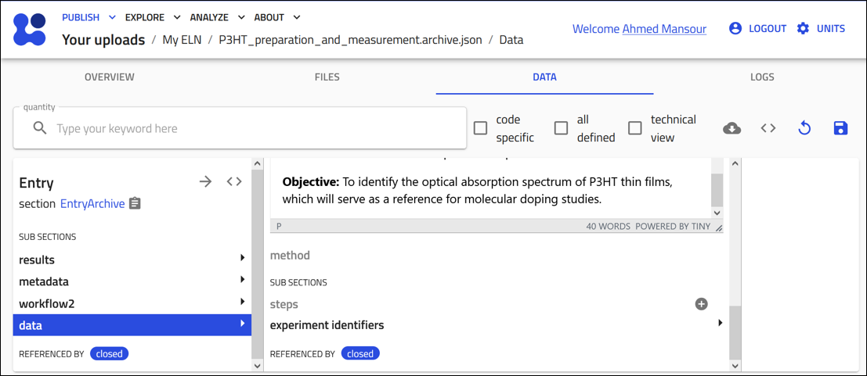Switch to the OVERVIEW tab

pos(110,77)
